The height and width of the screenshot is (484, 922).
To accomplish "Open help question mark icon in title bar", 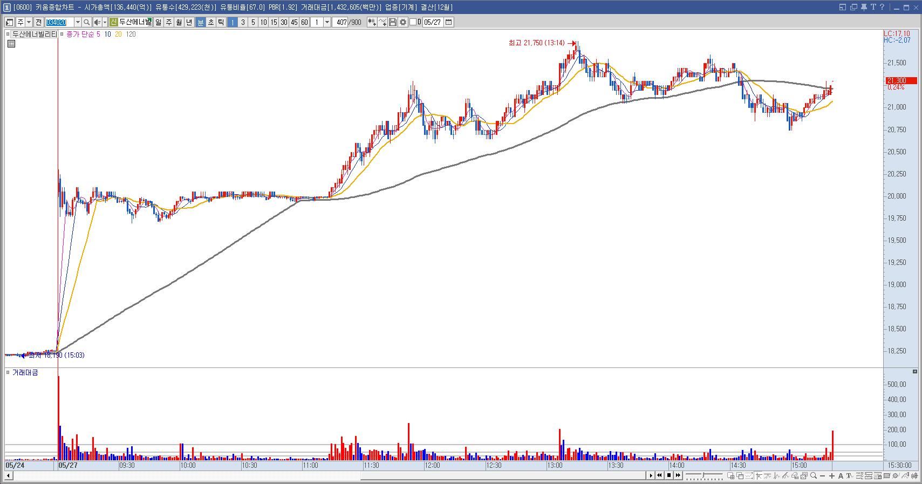I will tap(882, 7).
